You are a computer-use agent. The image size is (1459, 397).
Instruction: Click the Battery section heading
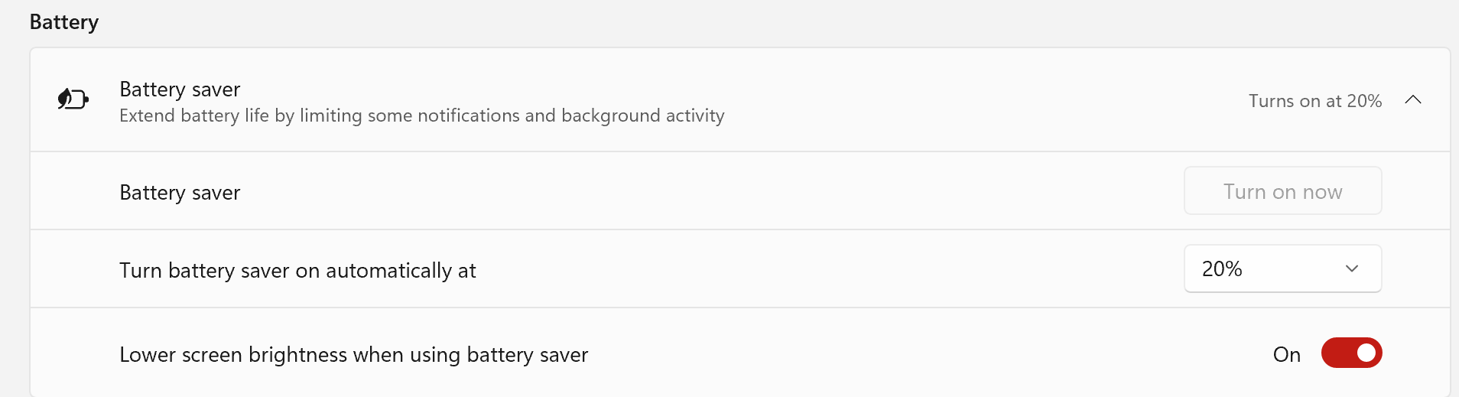point(64,22)
